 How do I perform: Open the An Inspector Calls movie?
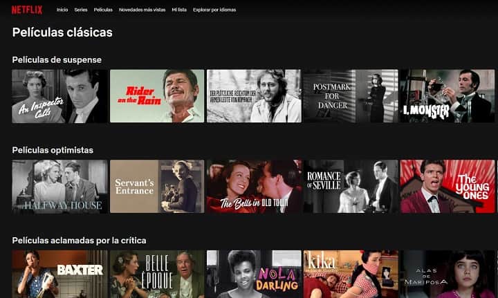coord(59,96)
